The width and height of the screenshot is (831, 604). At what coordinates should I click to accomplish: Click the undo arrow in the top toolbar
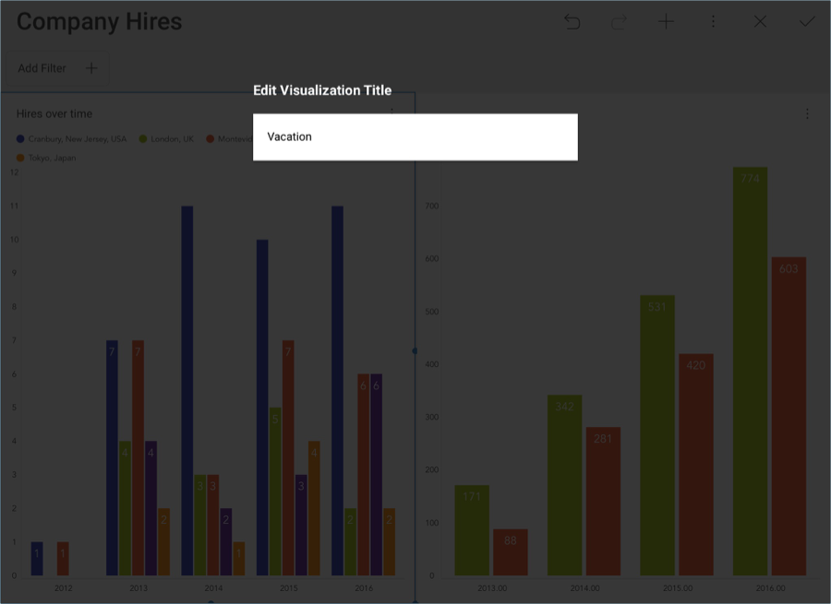(x=572, y=22)
